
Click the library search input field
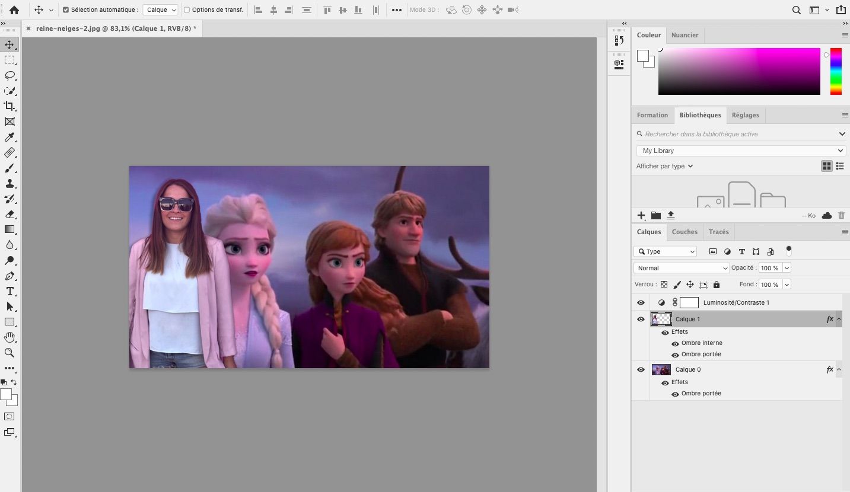736,134
